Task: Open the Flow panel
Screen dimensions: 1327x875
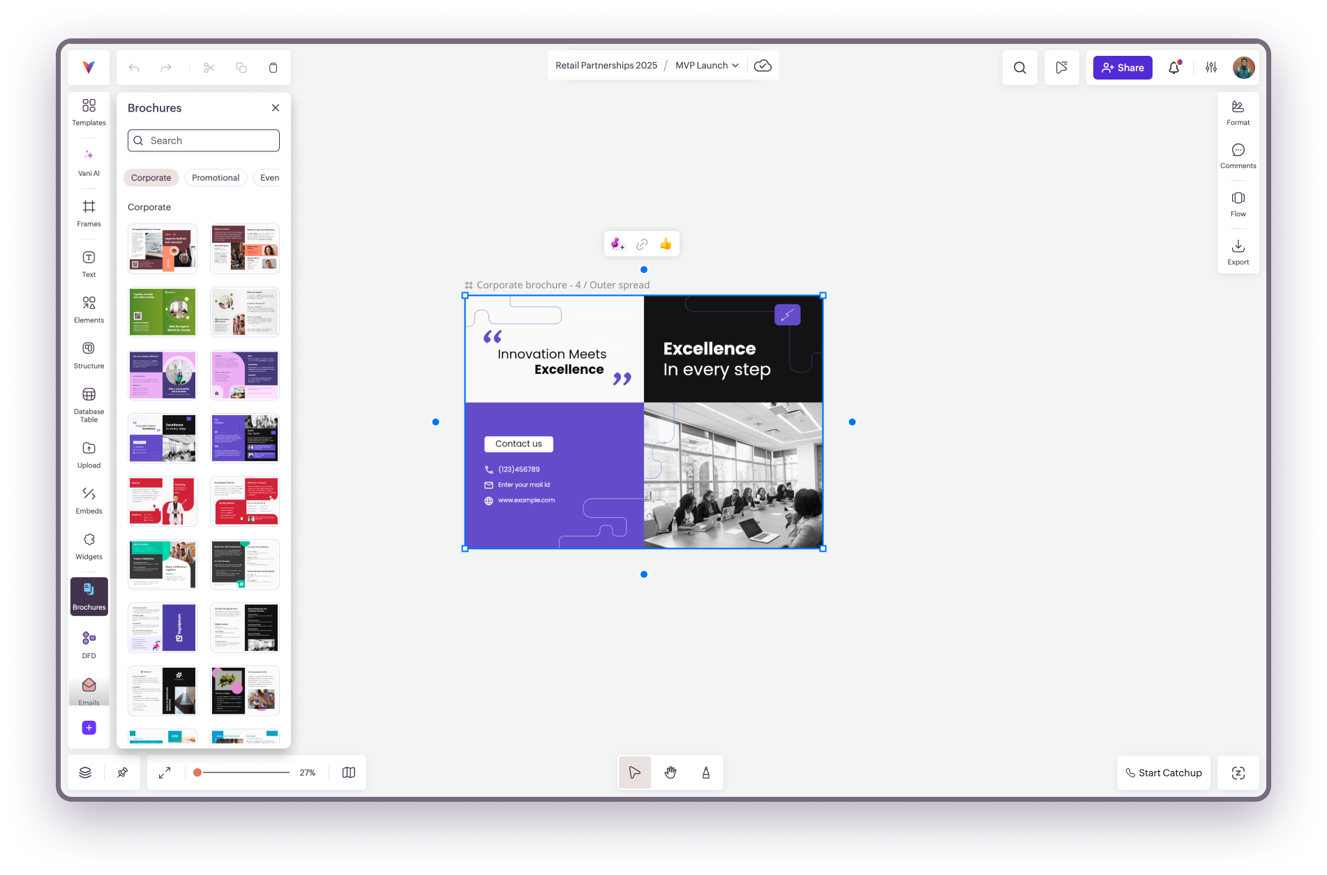Action: pyautogui.click(x=1238, y=204)
